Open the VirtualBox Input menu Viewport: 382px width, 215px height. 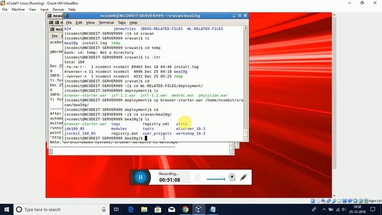point(44,10)
